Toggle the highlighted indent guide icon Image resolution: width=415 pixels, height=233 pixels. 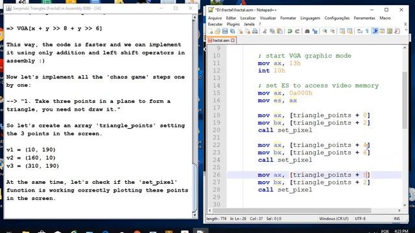pyautogui.click(x=375, y=31)
